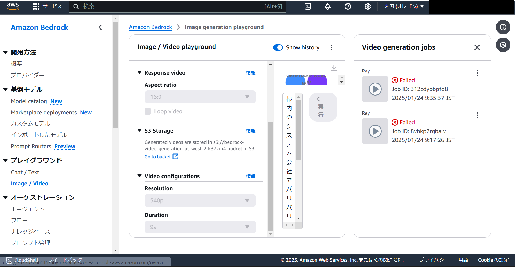The height and width of the screenshot is (267, 515).
Task: Open the Amazon Bedrock sidebar title
Action: 39,27
